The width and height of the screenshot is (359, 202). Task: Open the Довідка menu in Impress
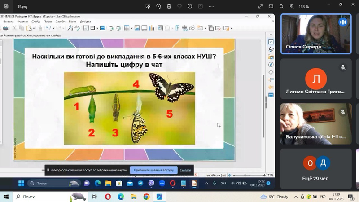point(85,22)
